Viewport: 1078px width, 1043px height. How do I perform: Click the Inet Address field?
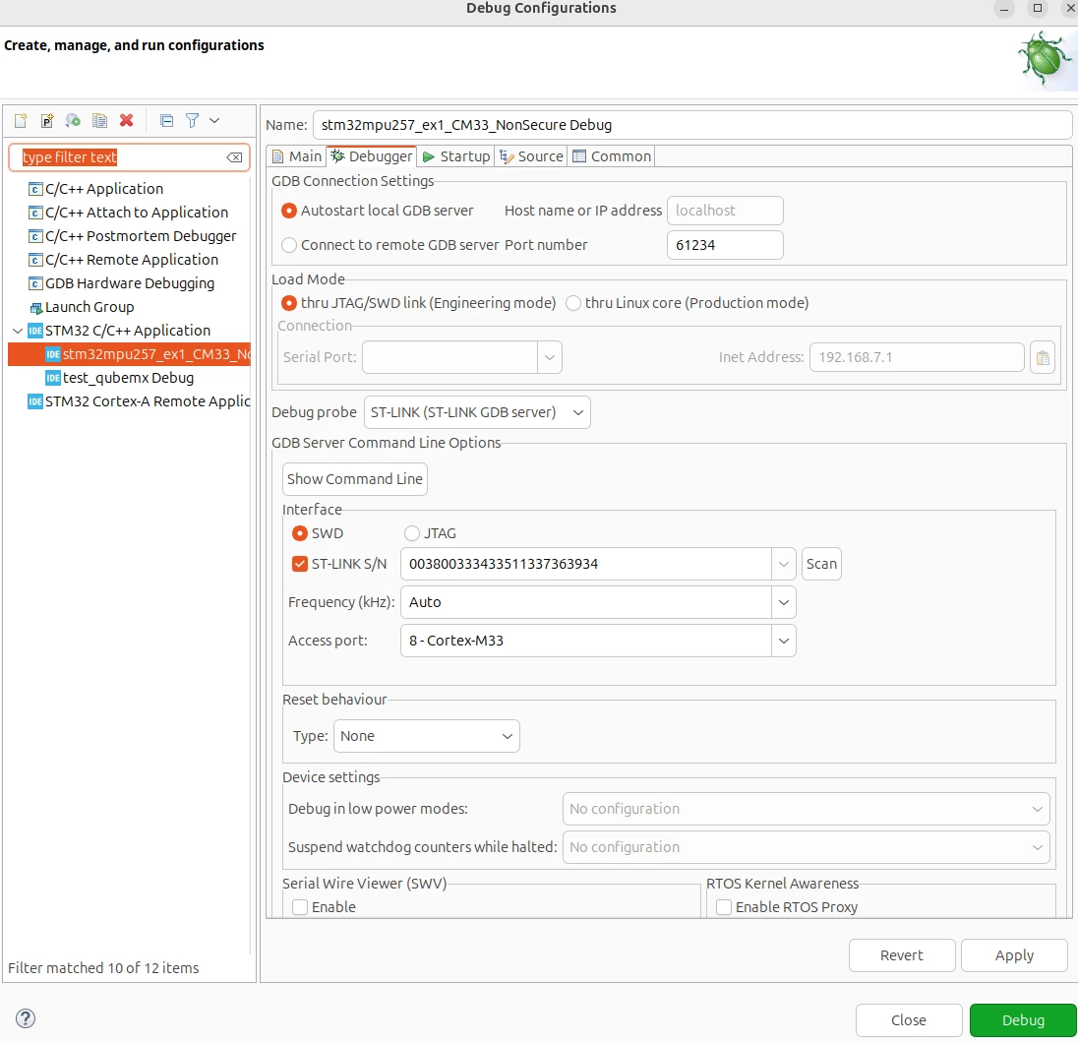pyautogui.click(x=917, y=358)
